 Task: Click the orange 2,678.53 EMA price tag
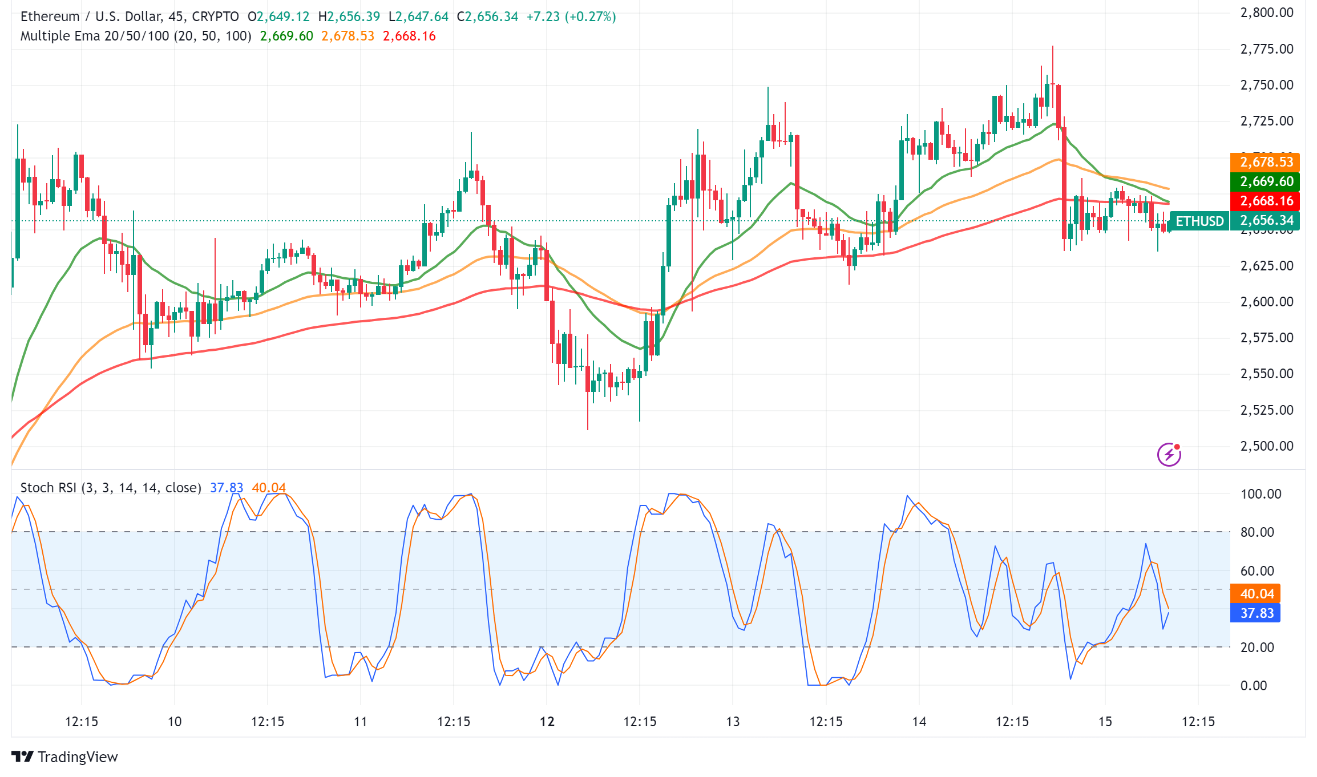1266,162
